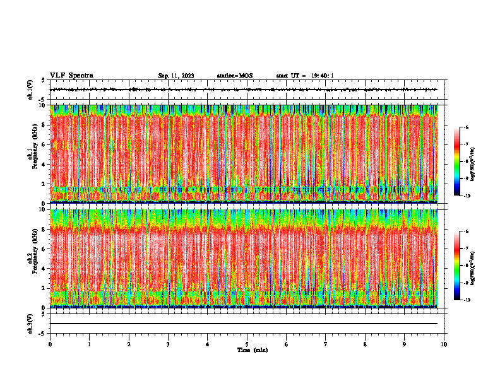The width and height of the screenshot is (500, 386).
Task: Click the 'VLF Spectra' title text
Action: (x=71, y=76)
